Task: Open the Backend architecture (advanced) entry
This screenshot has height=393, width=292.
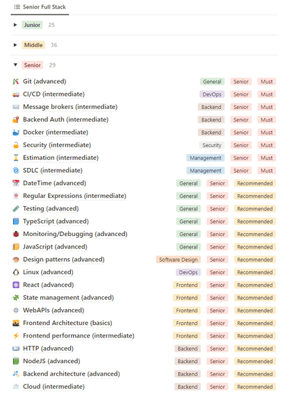Action: click(71, 374)
